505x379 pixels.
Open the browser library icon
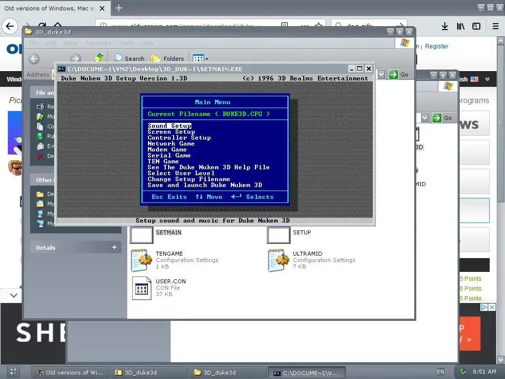tap(461, 26)
